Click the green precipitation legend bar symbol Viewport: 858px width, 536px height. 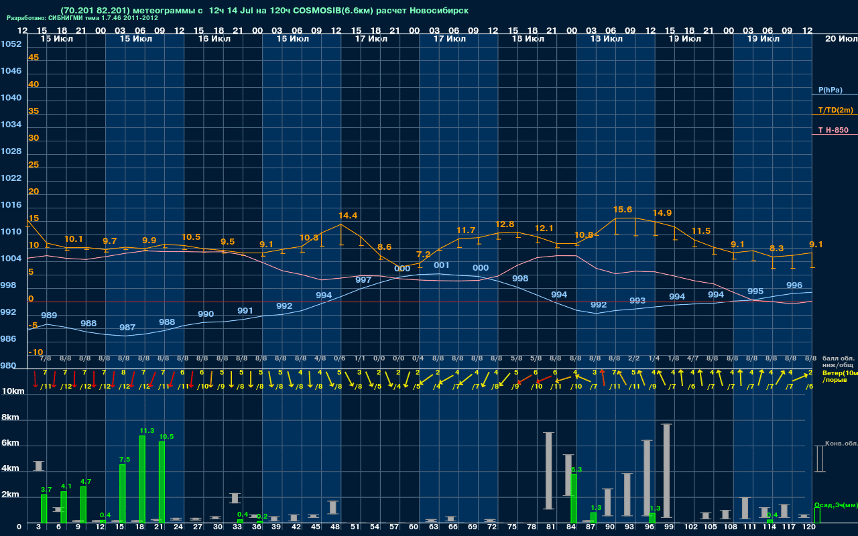(x=816, y=515)
